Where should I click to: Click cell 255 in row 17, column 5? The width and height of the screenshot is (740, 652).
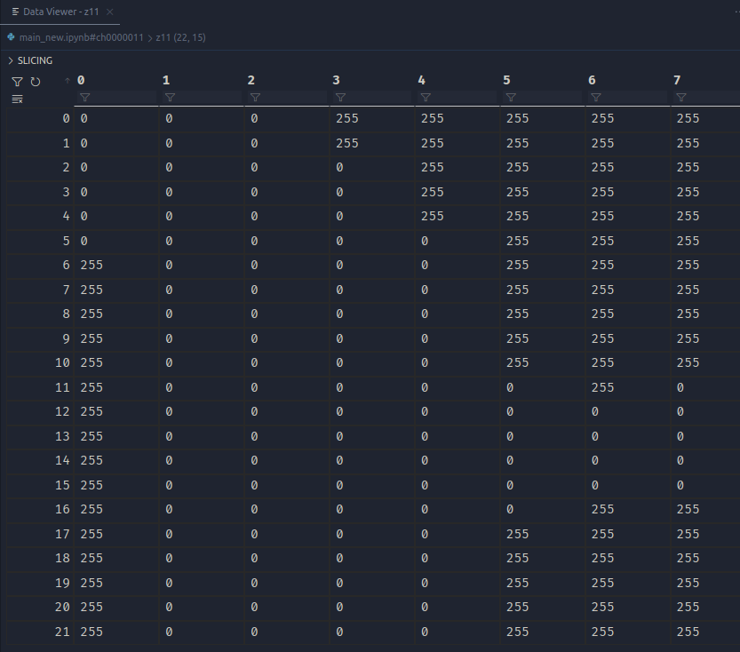coord(518,534)
